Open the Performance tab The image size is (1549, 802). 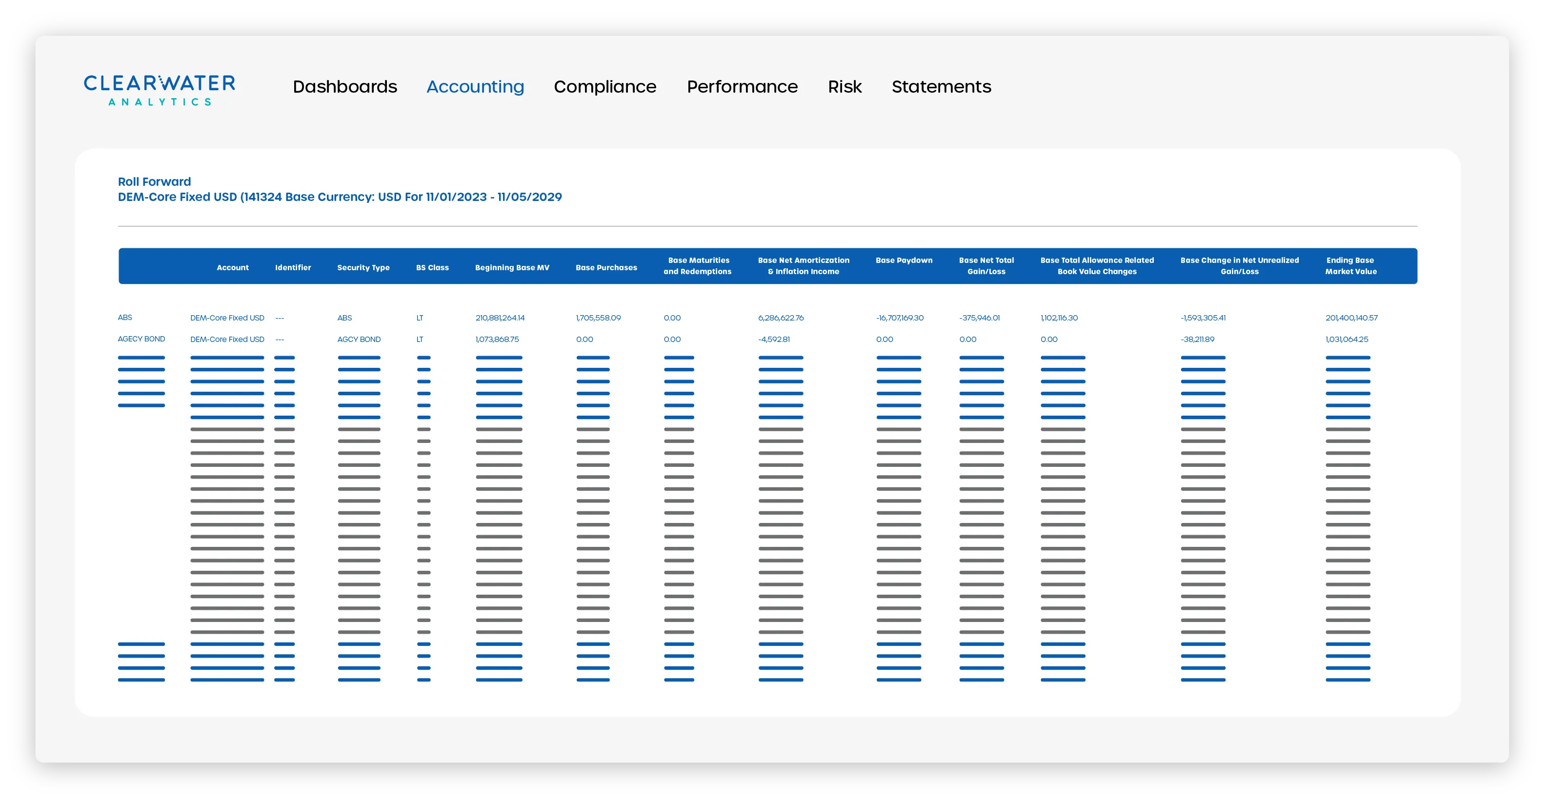(x=742, y=86)
